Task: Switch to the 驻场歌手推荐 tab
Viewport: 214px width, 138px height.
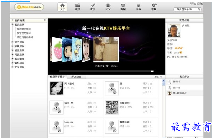Action: point(57,77)
